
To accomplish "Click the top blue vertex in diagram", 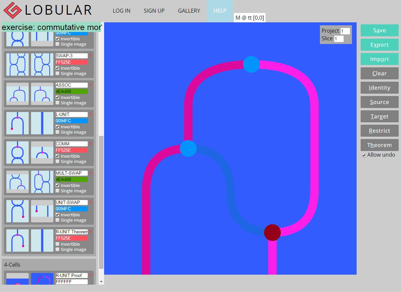I will pos(251,64).
